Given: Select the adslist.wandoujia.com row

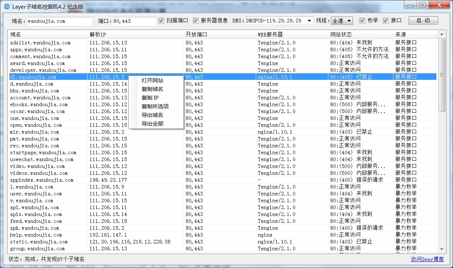Looking at the screenshot, I should click(222, 43).
